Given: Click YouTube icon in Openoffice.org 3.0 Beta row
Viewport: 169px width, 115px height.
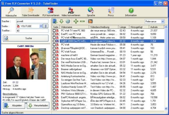Looking at the screenshot, I should coord(57,104).
